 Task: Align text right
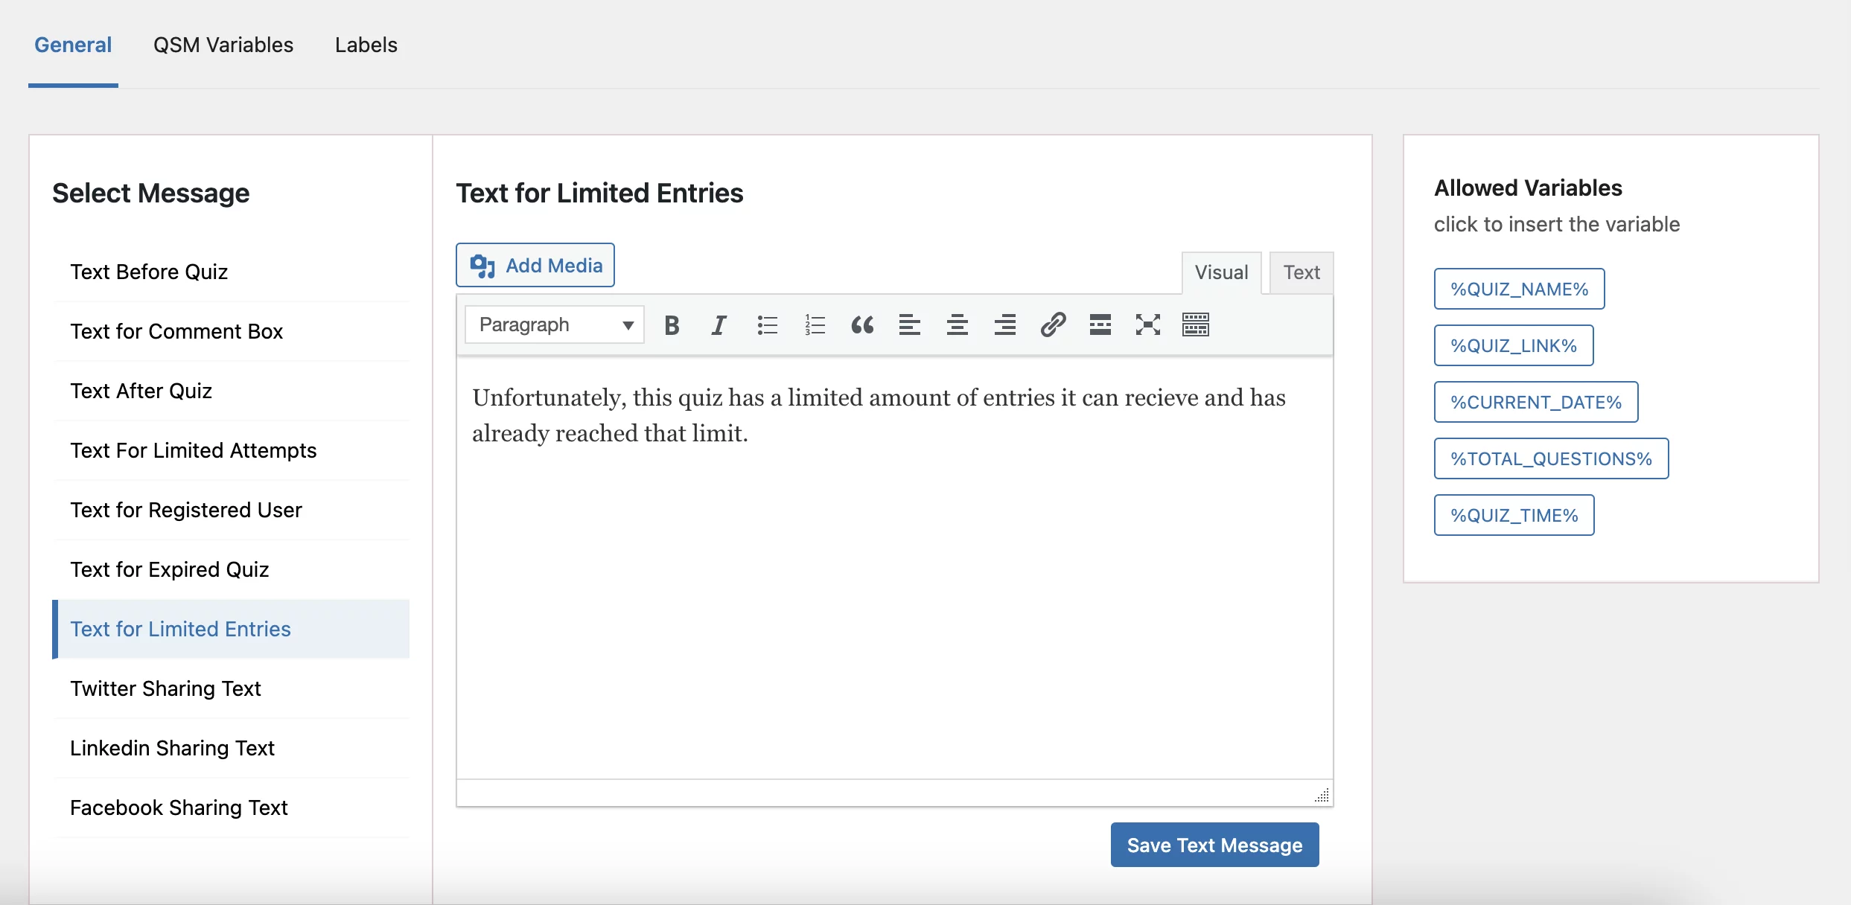pos(1005,325)
